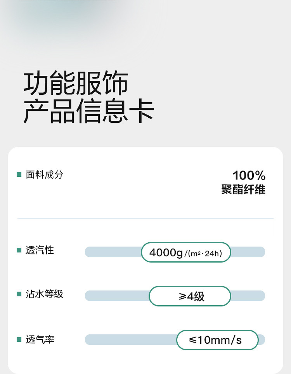Select the 透气率 label
The height and width of the screenshot is (374, 291).
pyautogui.click(x=40, y=339)
